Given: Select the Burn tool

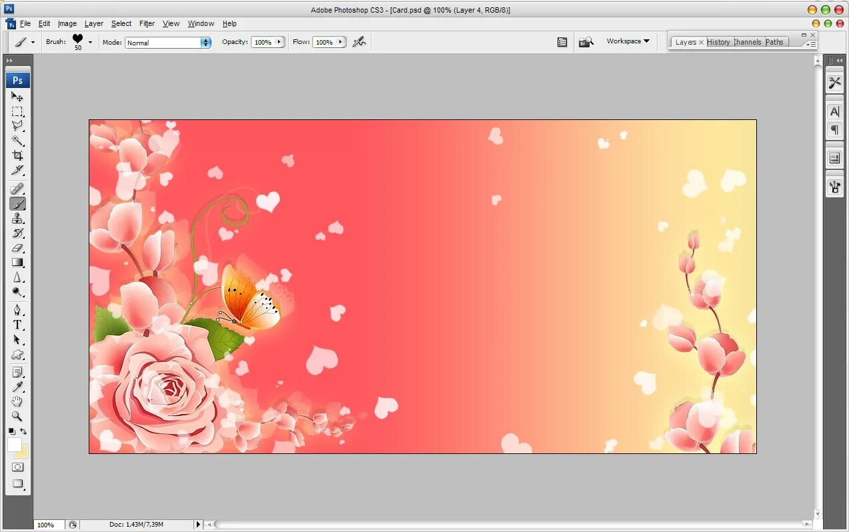Looking at the screenshot, I should coord(17,292).
